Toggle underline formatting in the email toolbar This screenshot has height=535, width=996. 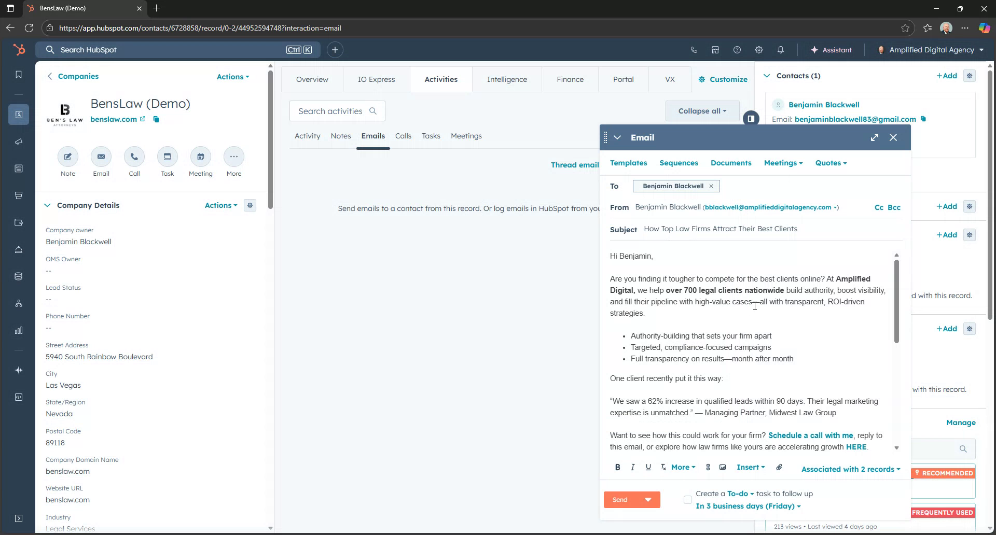point(648,467)
